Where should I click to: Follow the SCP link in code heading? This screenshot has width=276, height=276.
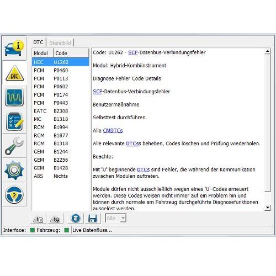(x=133, y=52)
